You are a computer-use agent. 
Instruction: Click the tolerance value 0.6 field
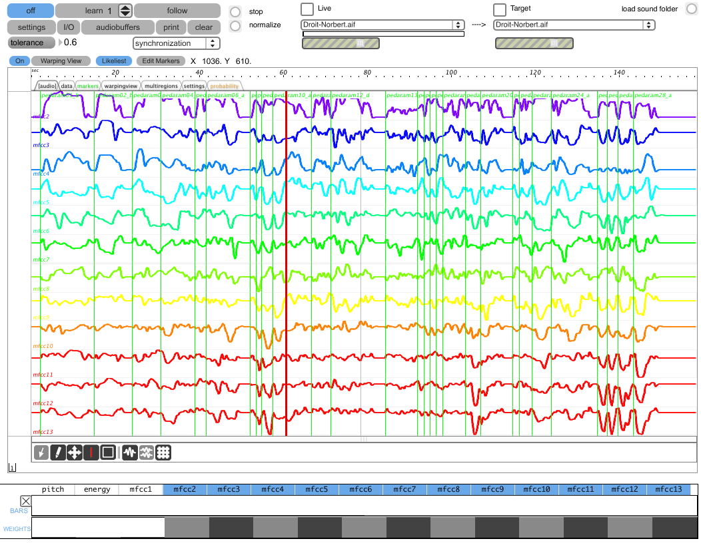[70, 43]
